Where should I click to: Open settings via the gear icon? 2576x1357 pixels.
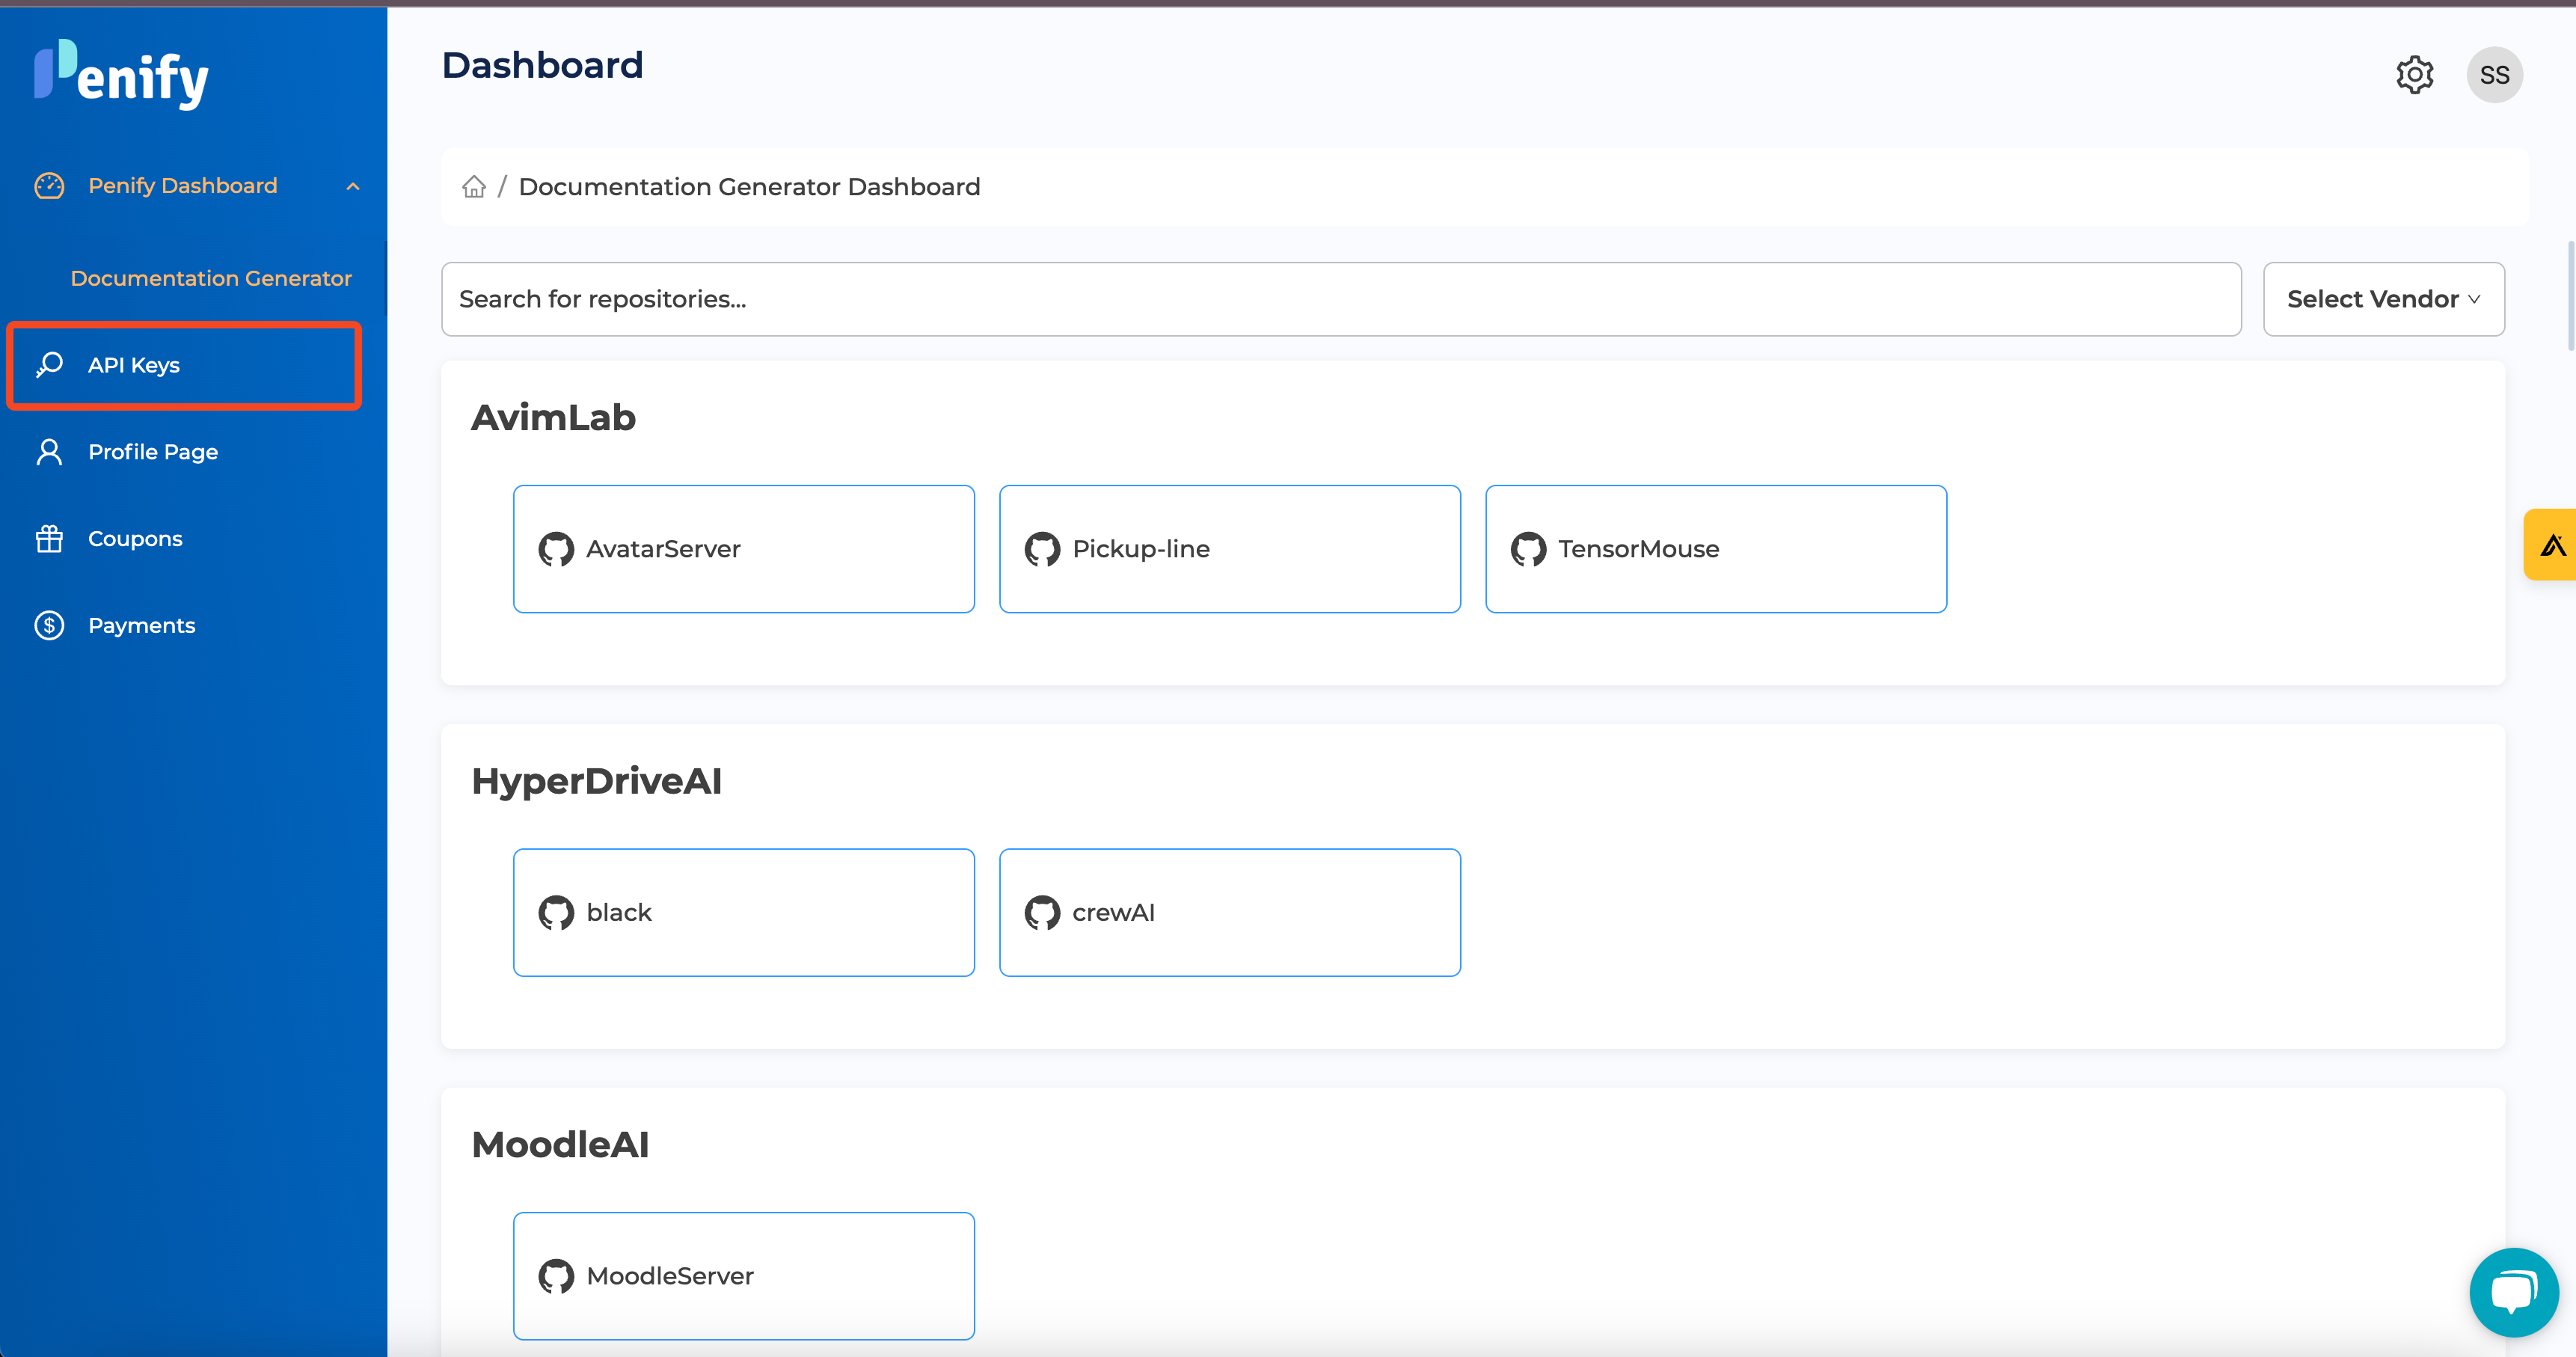pyautogui.click(x=2416, y=74)
